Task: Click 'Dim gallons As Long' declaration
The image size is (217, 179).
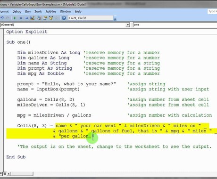Action: click(x=43, y=58)
